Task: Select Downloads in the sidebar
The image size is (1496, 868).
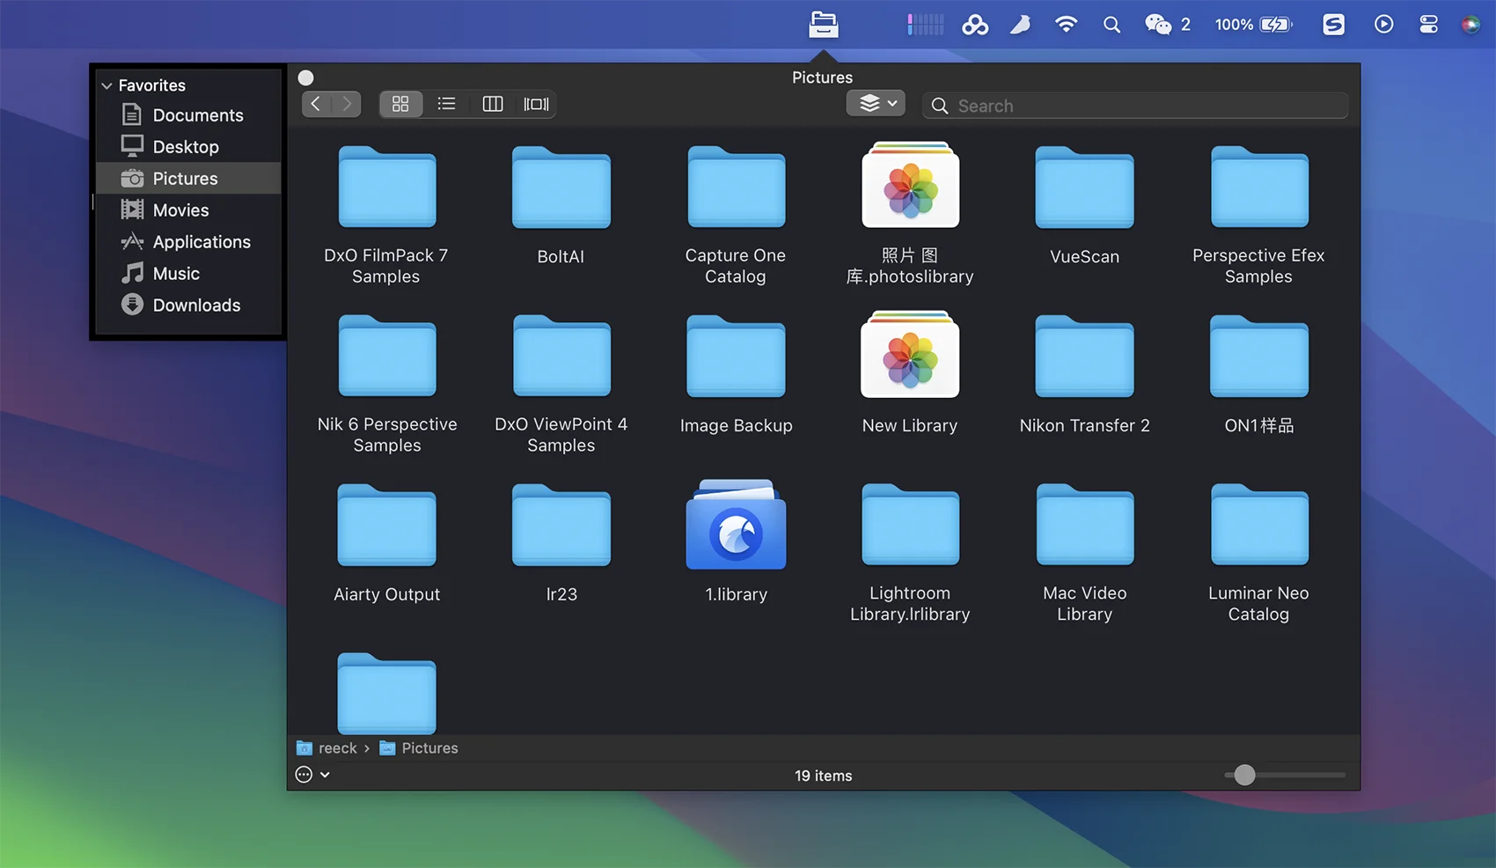Action: (x=188, y=305)
